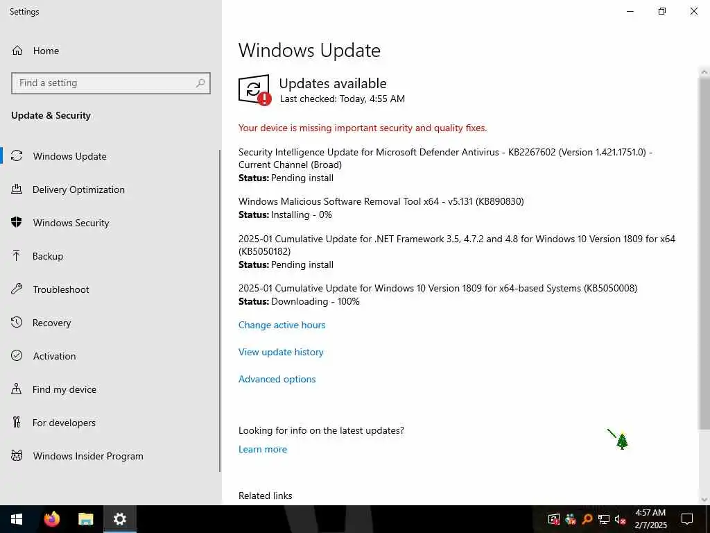Click the Backup upward arrow icon
Image resolution: width=710 pixels, height=533 pixels.
click(17, 255)
